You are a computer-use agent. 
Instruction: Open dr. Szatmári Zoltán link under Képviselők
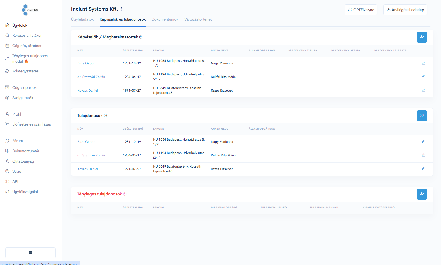[x=91, y=77]
